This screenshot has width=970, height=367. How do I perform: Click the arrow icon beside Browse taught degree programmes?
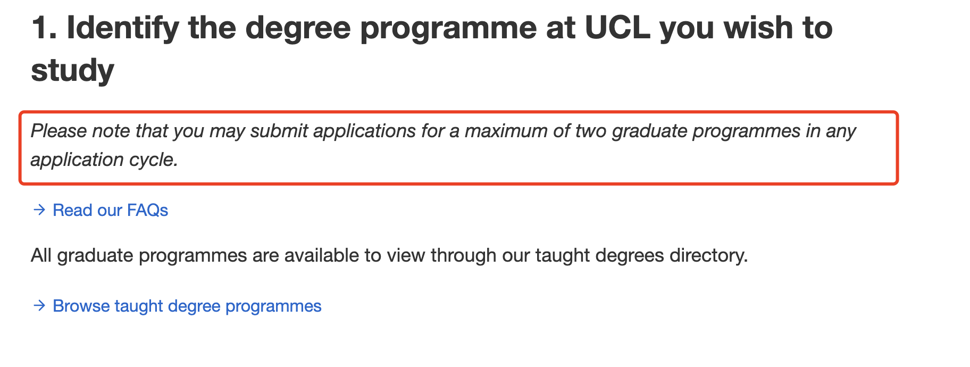[39, 306]
